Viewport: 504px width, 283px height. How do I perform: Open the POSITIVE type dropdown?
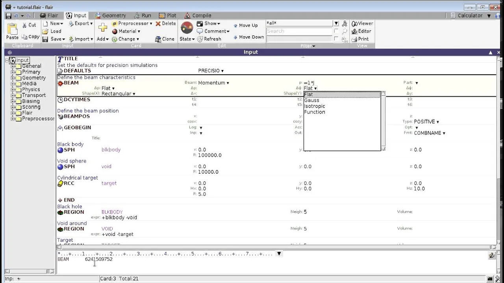[426, 122]
